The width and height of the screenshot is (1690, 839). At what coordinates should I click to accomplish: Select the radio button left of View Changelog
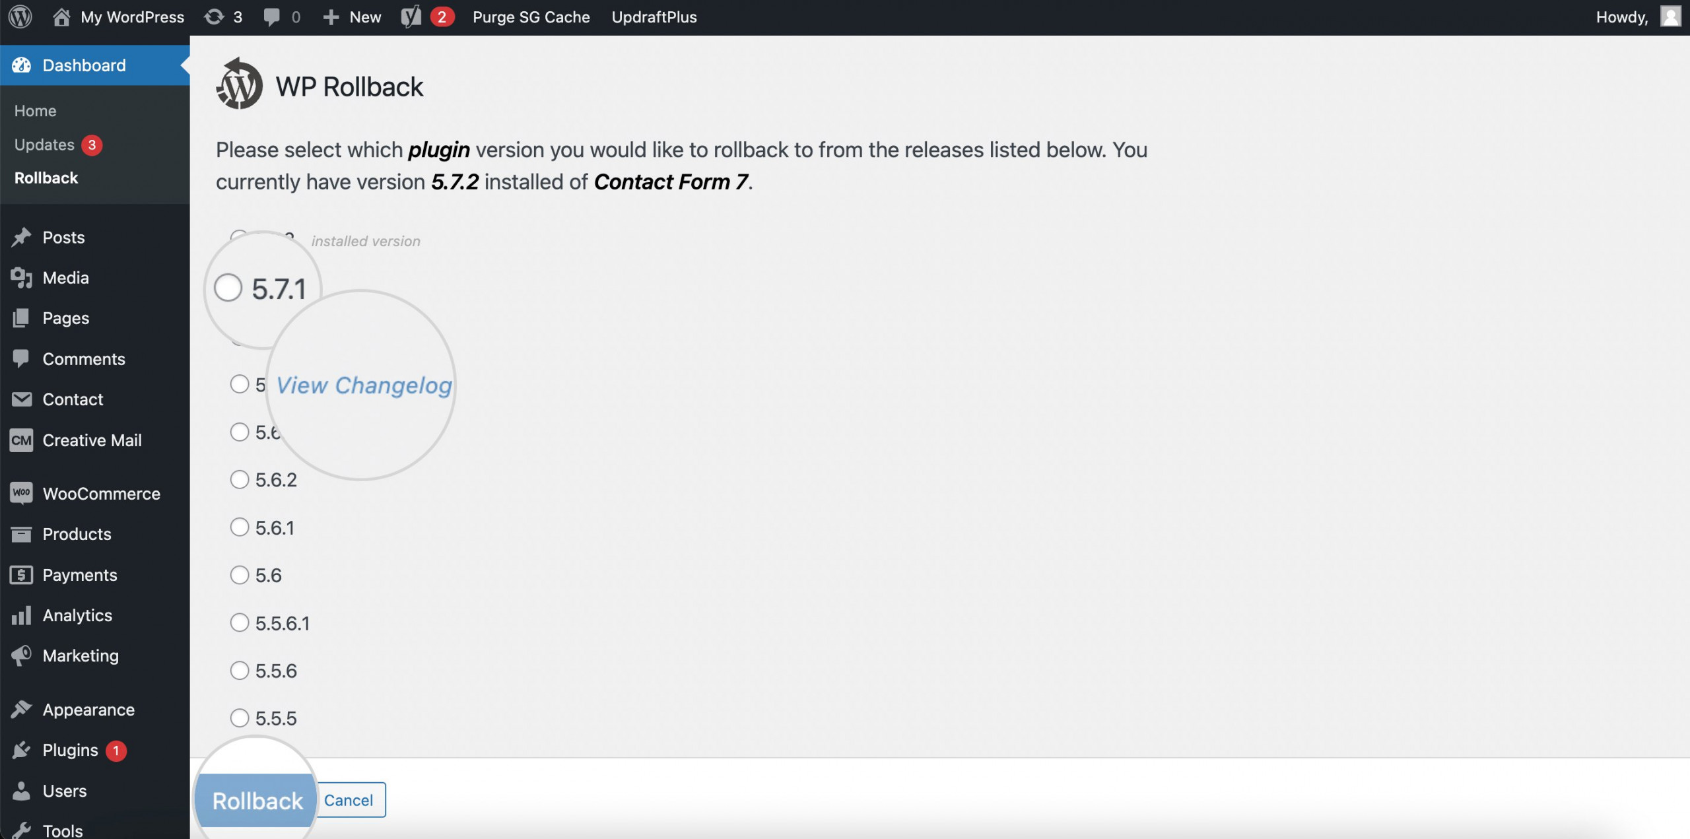240,384
